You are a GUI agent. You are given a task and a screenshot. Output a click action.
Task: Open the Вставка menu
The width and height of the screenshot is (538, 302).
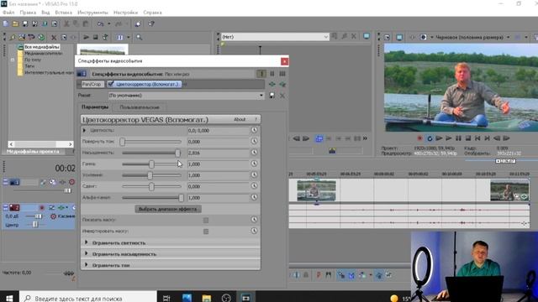(x=64, y=13)
